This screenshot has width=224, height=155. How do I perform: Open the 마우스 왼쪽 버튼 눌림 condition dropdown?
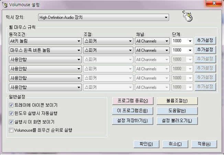point(45,50)
